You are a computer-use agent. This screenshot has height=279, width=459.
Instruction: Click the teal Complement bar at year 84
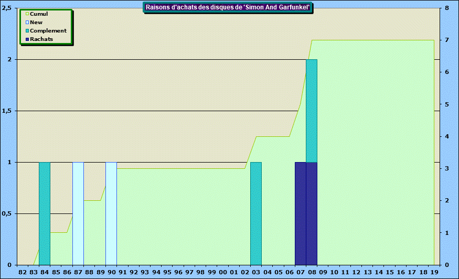[x=45, y=213]
